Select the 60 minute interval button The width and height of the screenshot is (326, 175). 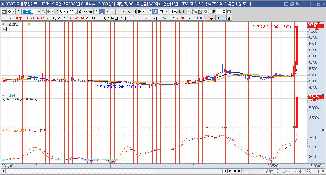[144, 12]
